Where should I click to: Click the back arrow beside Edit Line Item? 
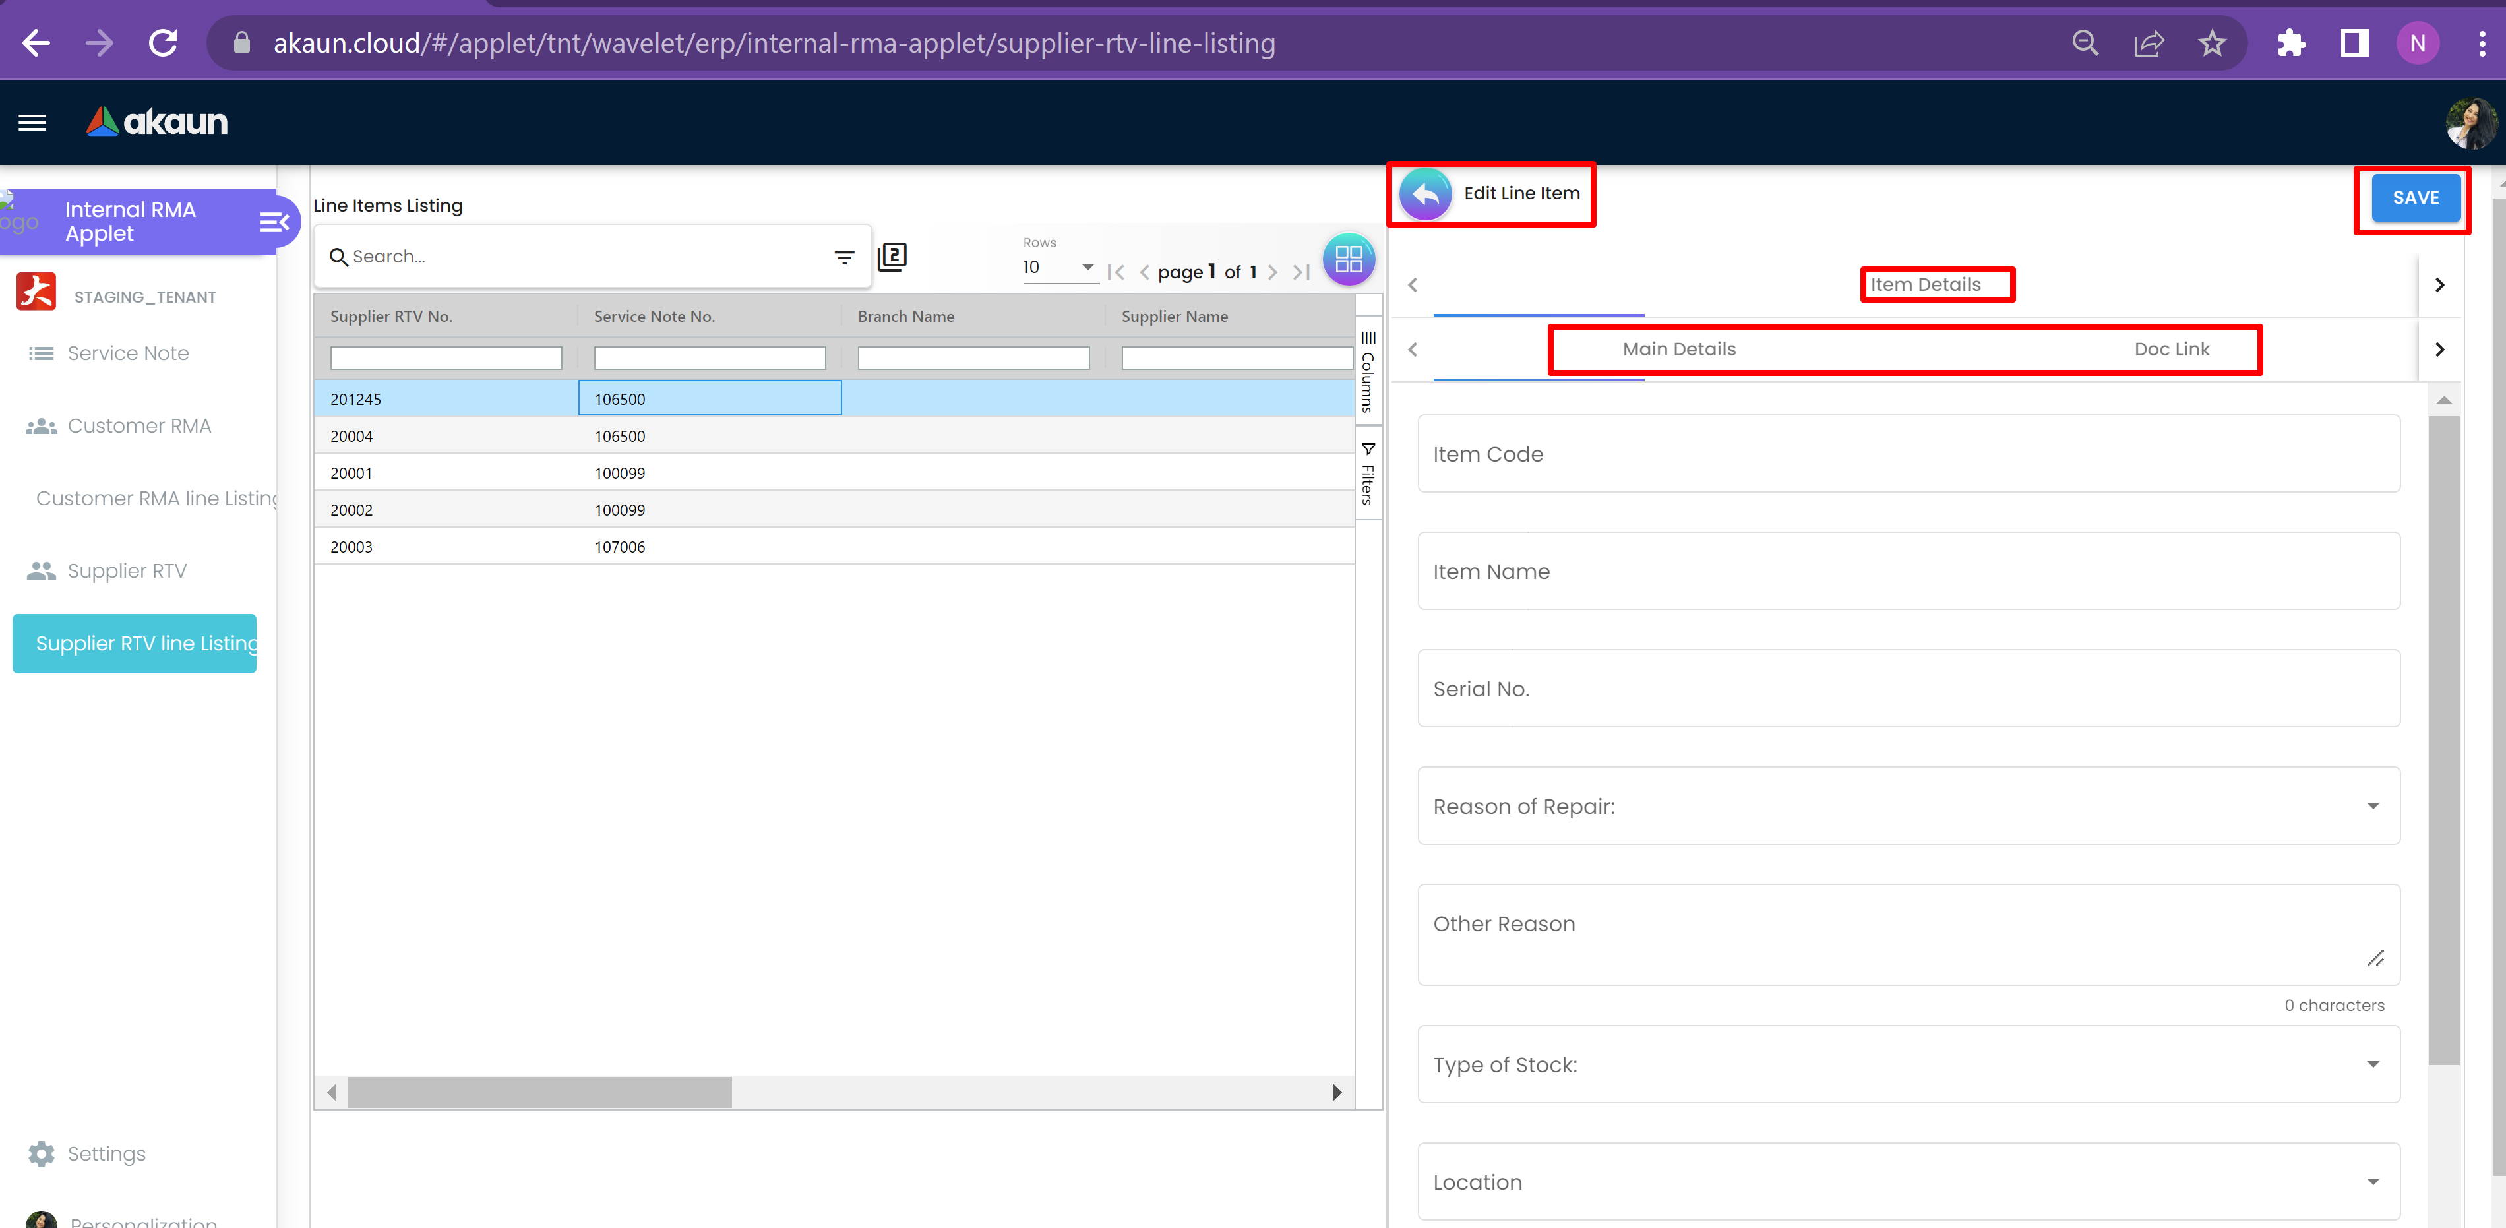coord(1425,195)
